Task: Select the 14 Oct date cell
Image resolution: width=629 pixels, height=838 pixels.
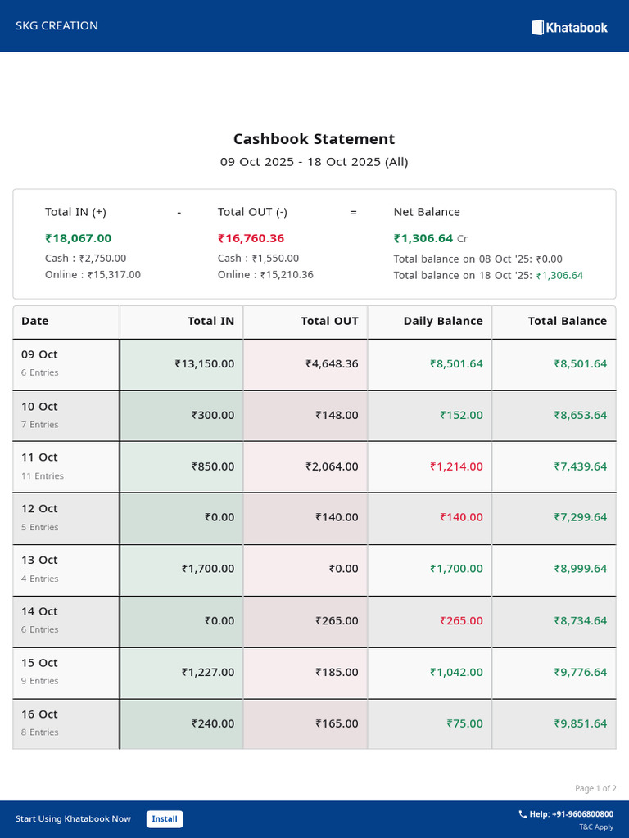Action: pyautogui.click(x=66, y=622)
